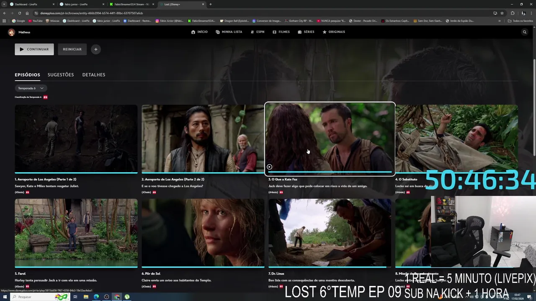Open Minha Lista in the navigation
536x301 pixels.
tap(229, 32)
